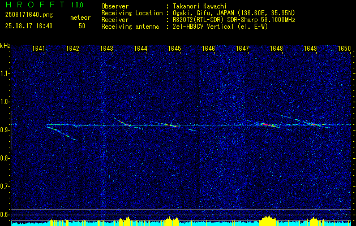
Task: Click the Receiver label
Action: tap(115, 20)
